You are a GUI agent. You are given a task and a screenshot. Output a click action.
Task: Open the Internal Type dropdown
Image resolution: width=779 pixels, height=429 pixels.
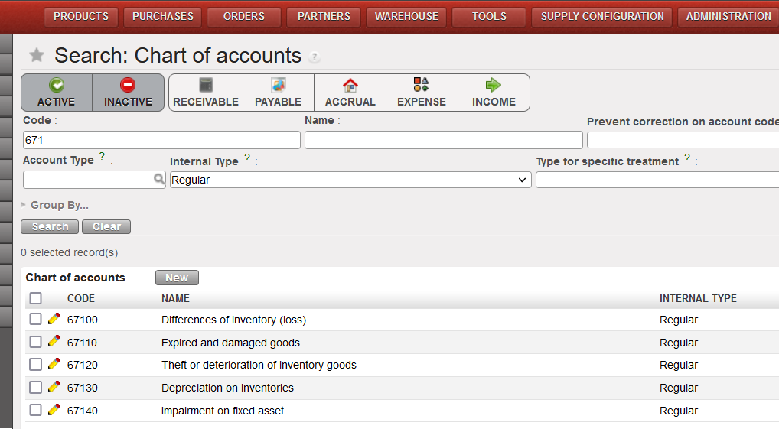(350, 180)
